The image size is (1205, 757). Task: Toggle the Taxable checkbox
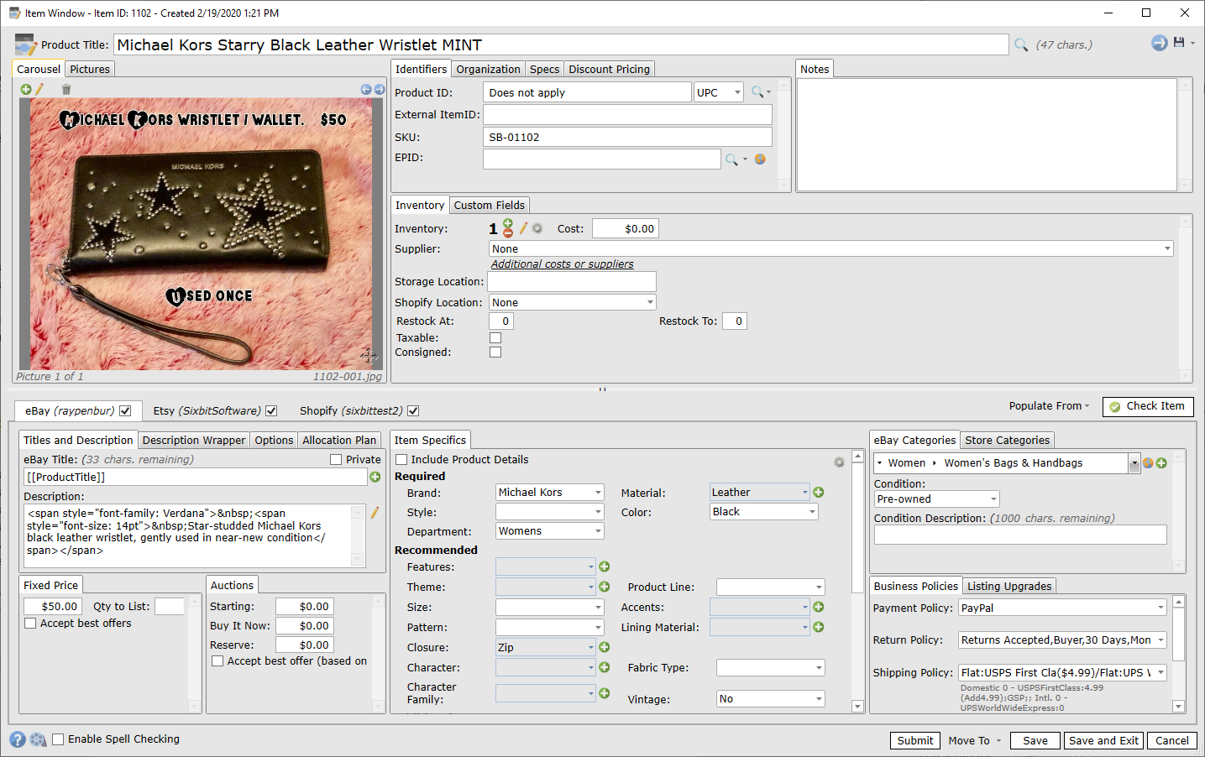495,337
